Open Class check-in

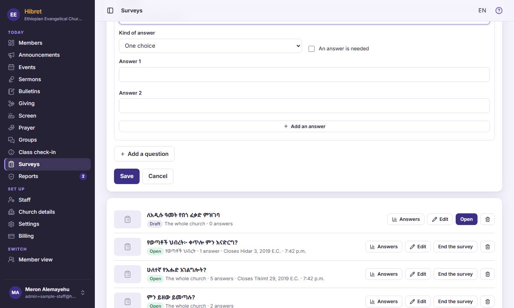click(x=47, y=152)
